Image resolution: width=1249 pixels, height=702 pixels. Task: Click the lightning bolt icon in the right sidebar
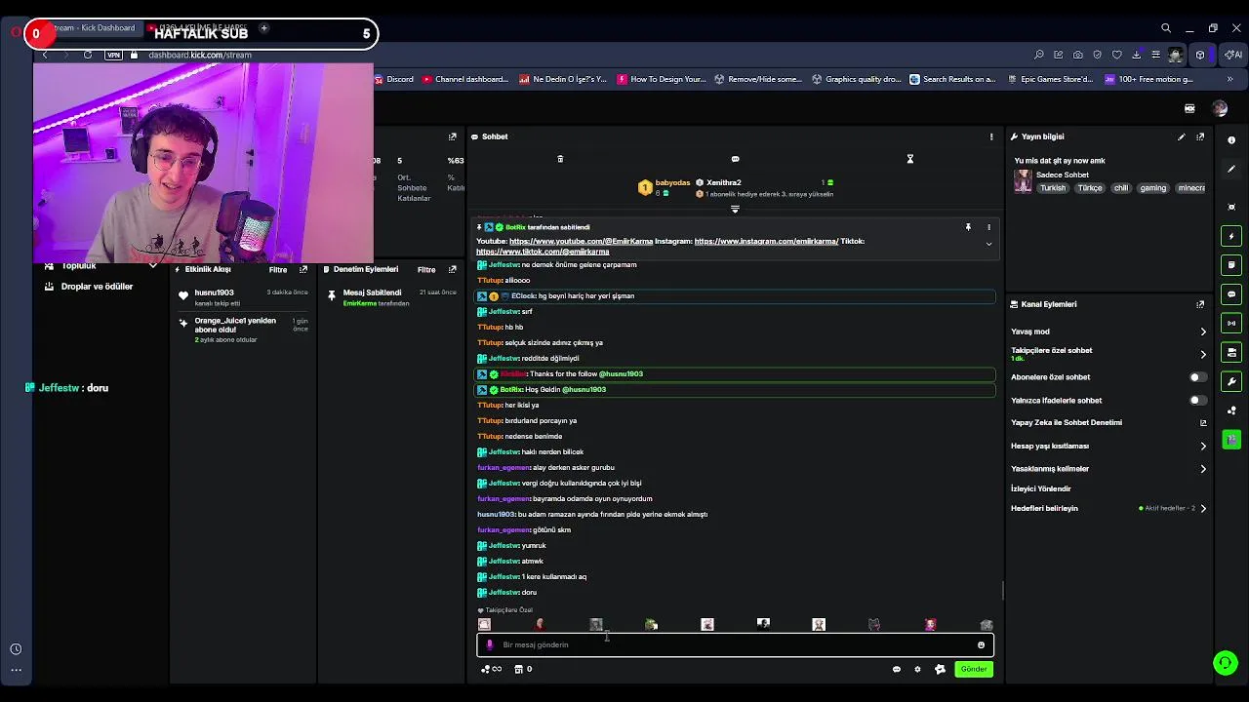click(1231, 236)
